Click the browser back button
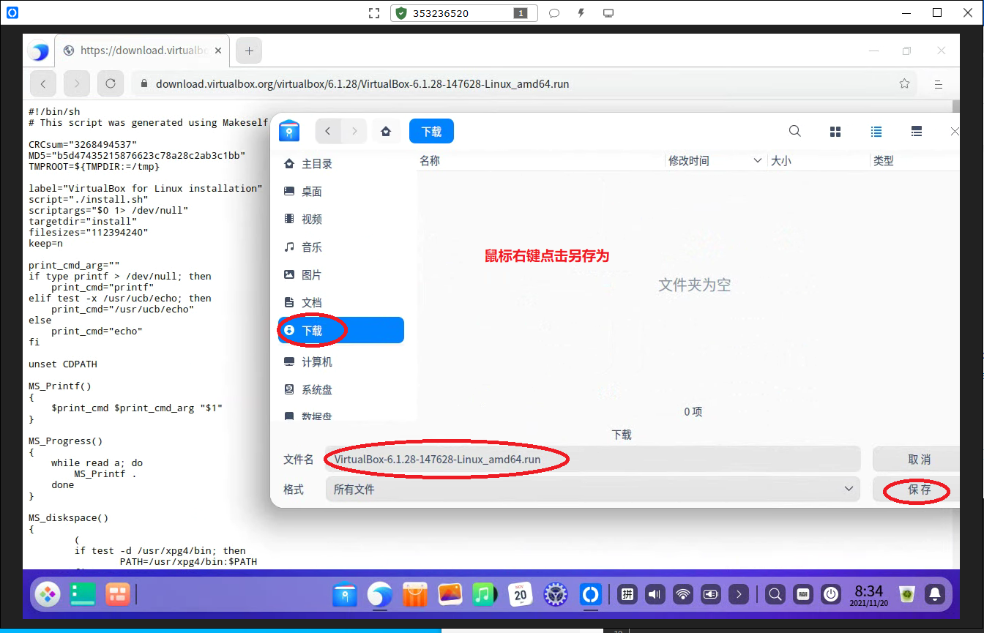984x633 pixels. [x=43, y=83]
